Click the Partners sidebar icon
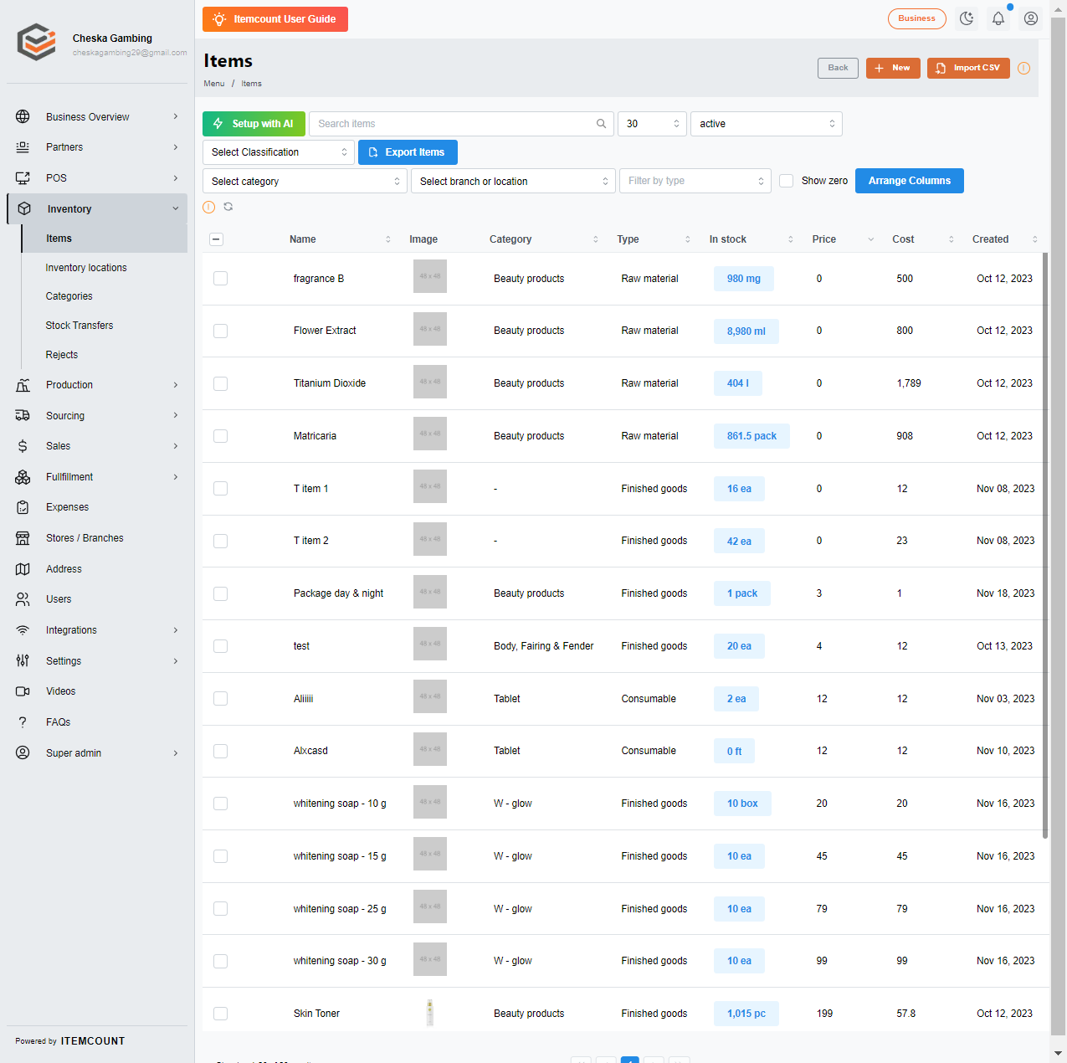This screenshot has height=1063, width=1067. pos(23,147)
